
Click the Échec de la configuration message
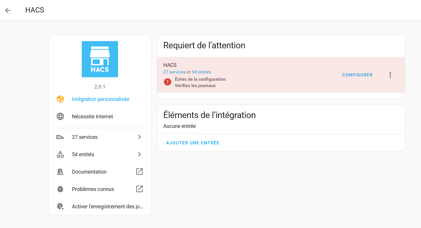[x=201, y=79]
